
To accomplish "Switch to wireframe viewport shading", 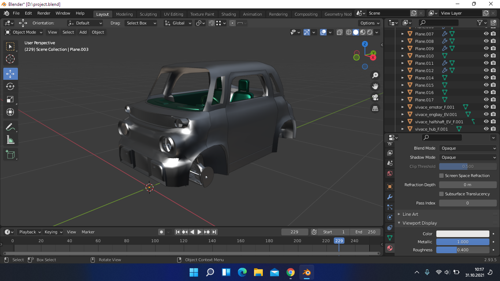I will click(349, 32).
